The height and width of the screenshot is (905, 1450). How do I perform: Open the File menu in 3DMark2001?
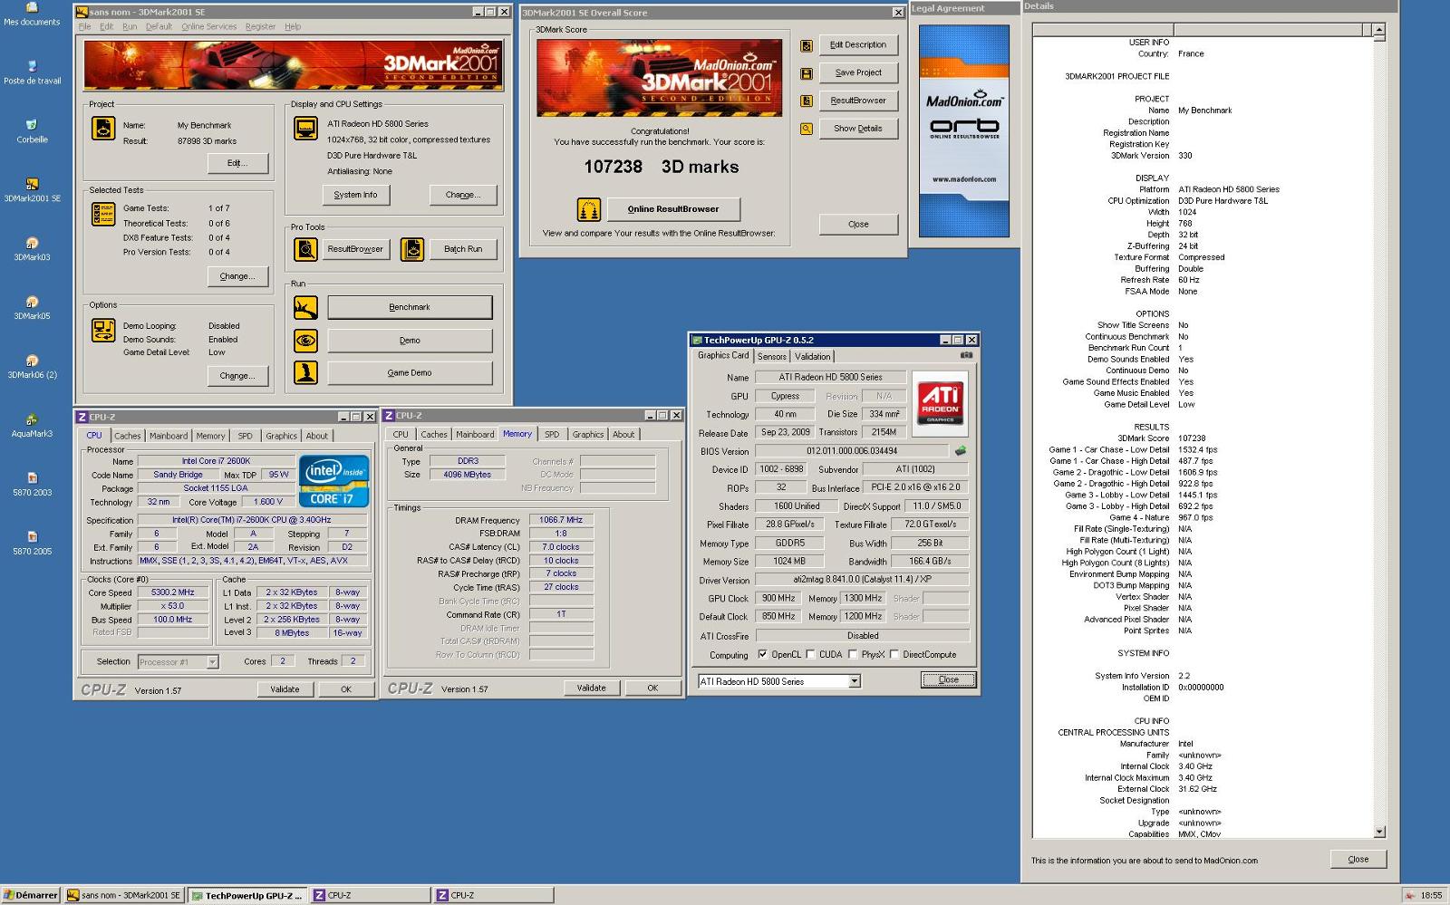point(84,26)
